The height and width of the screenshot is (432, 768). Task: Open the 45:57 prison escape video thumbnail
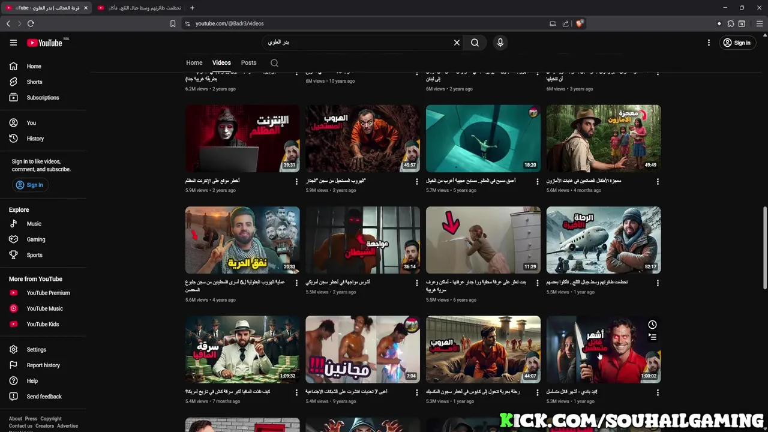(x=362, y=139)
